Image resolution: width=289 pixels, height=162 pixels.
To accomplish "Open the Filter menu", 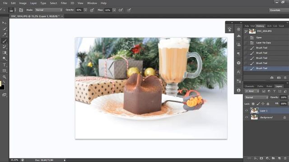I will [64, 3].
